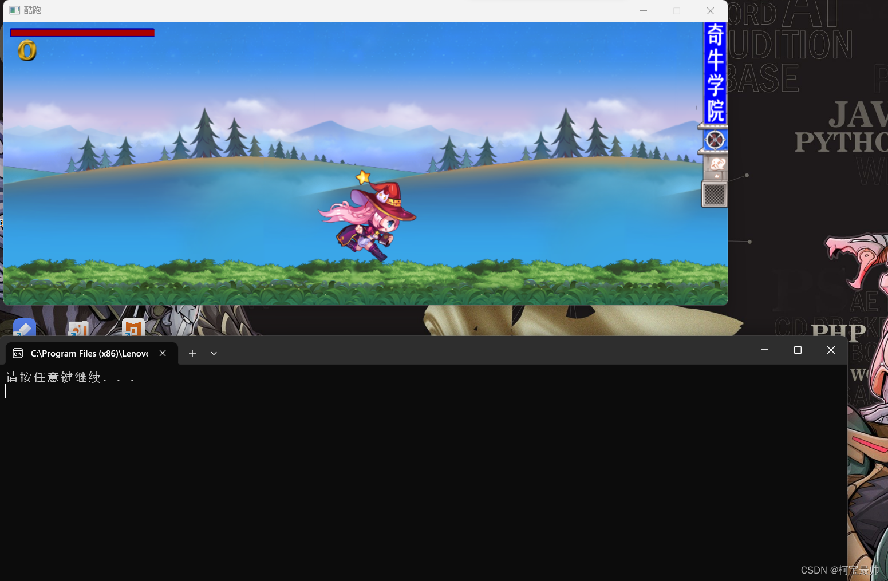Image resolution: width=888 pixels, height=581 pixels.
Task: Click the 酷跑 game window title icon
Action: point(15,10)
